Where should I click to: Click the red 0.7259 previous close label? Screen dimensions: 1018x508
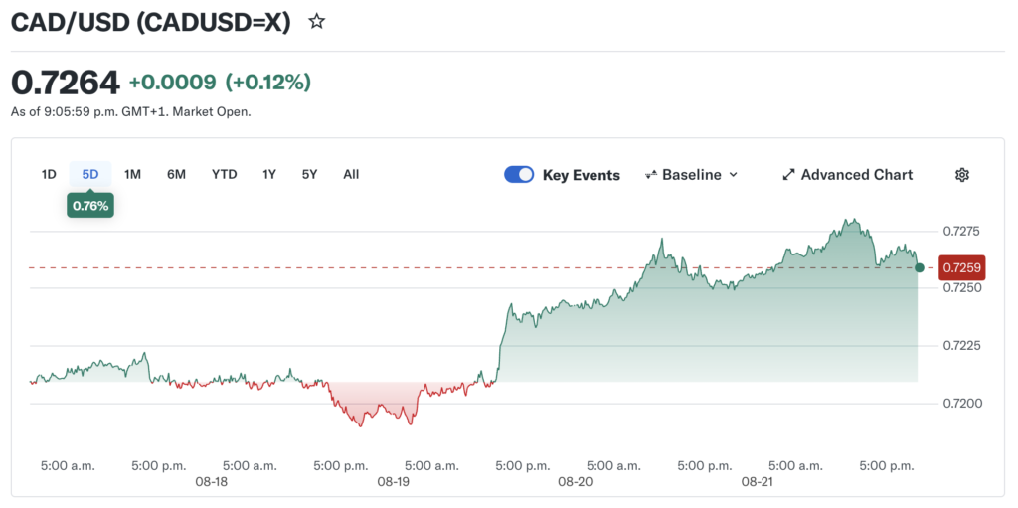tap(962, 267)
